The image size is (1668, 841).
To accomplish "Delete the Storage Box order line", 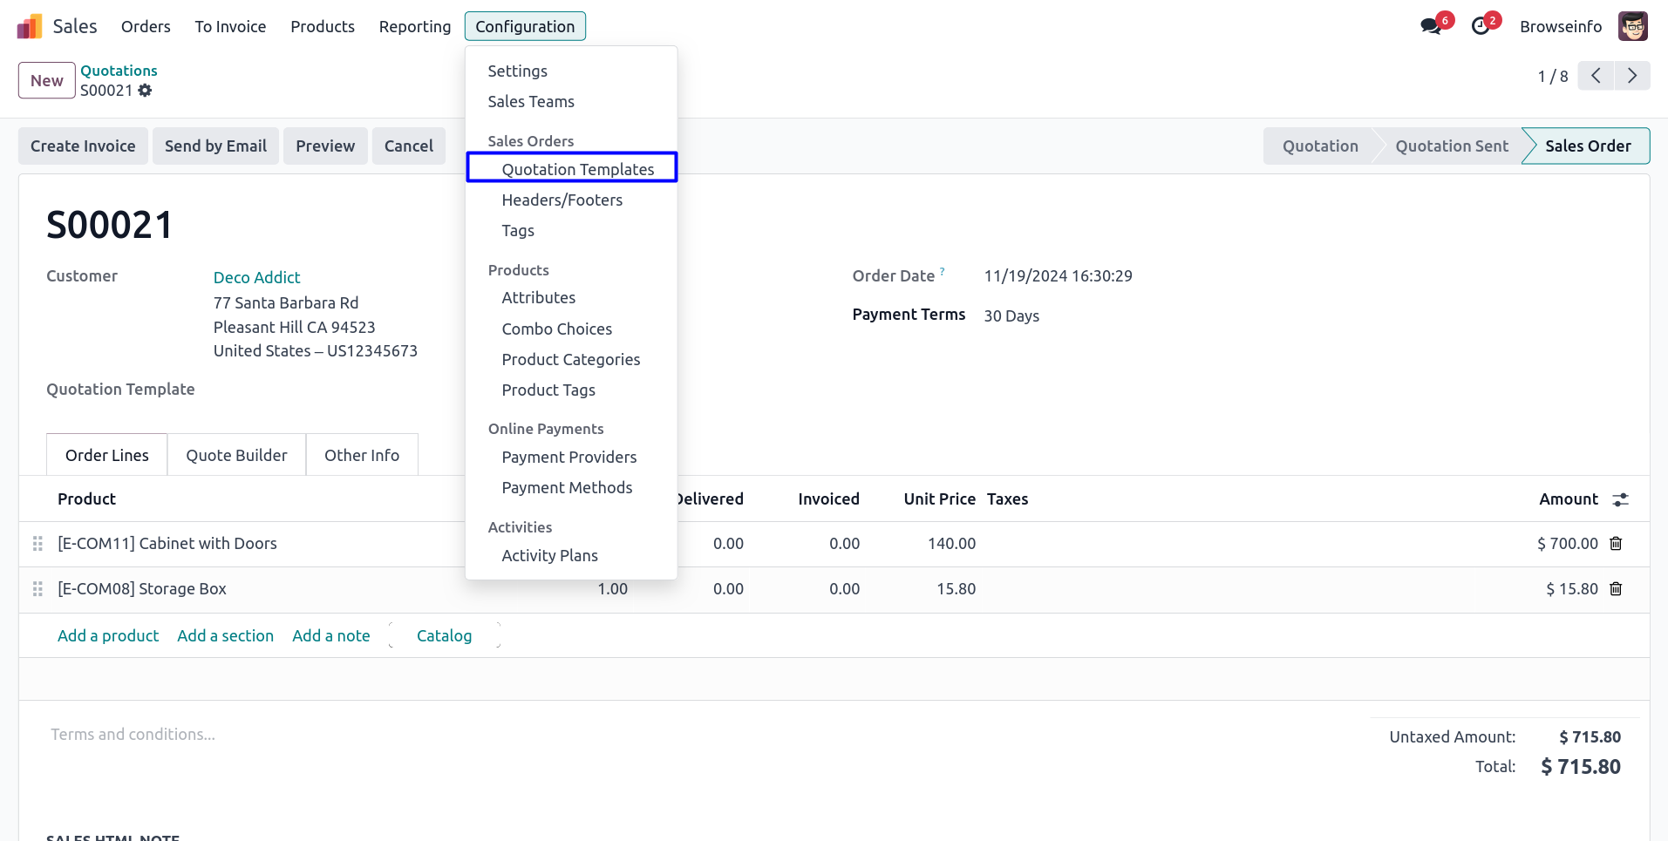I will (1616, 589).
